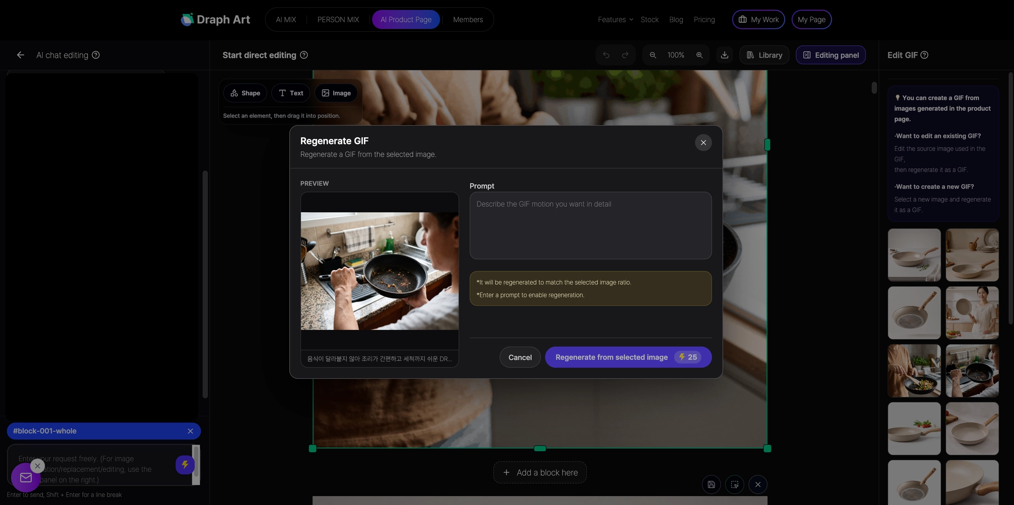Viewport: 1014px width, 505px height.
Task: Select first thumbnail with beige pan and herbs
Action: click(914, 255)
